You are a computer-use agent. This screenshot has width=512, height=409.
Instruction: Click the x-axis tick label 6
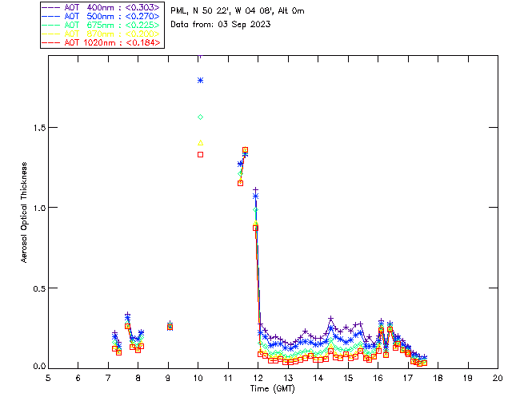[78, 378]
